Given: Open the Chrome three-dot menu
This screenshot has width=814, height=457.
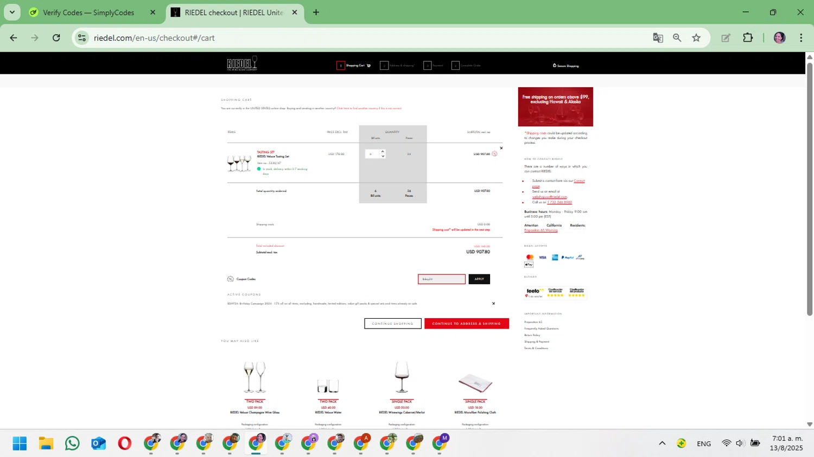Looking at the screenshot, I should point(801,37).
